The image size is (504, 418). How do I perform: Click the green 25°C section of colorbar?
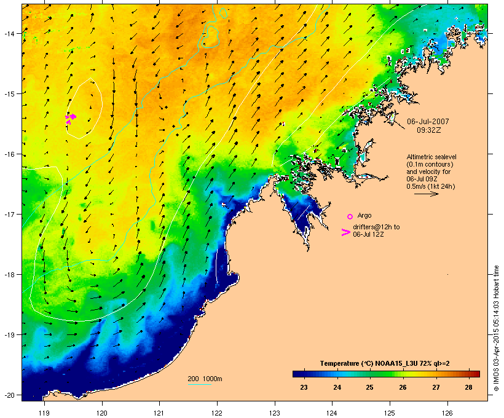click(x=369, y=374)
